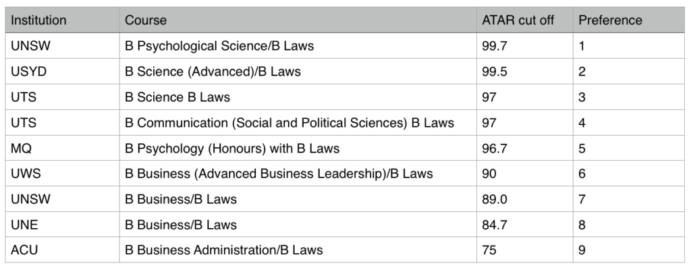
Task: Select the 84.7 ATAR cut off cell
Action: tap(493, 225)
